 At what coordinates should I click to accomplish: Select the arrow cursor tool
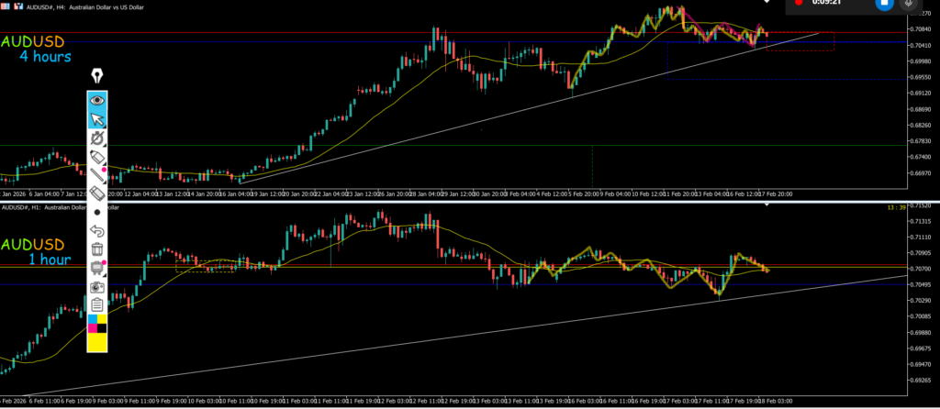(x=97, y=118)
